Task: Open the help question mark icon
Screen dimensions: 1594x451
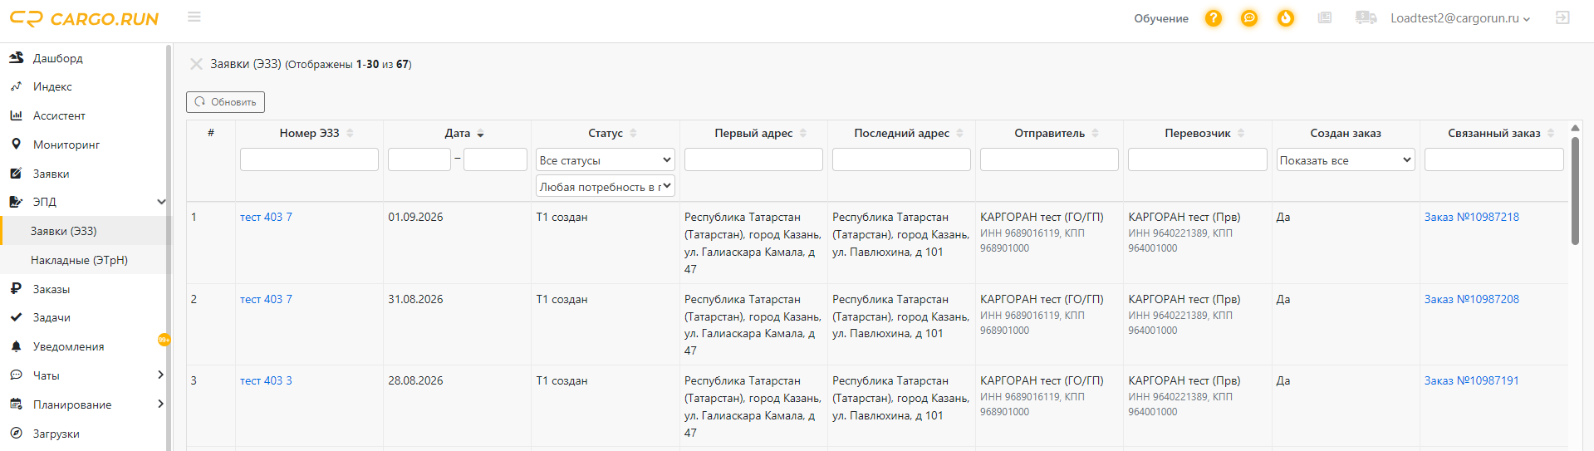Action: [x=1214, y=18]
